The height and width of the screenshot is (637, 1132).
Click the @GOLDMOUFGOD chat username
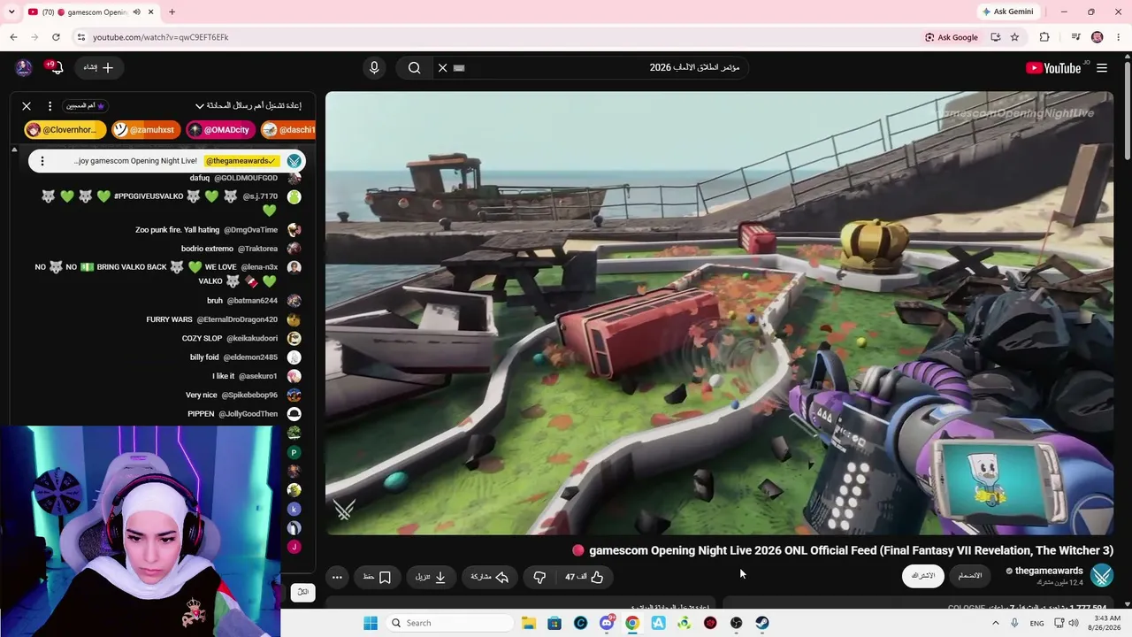[246, 178]
